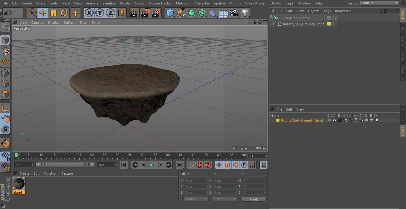Toggle Autokeying button
This screenshot has height=209, width=406.
199,165
